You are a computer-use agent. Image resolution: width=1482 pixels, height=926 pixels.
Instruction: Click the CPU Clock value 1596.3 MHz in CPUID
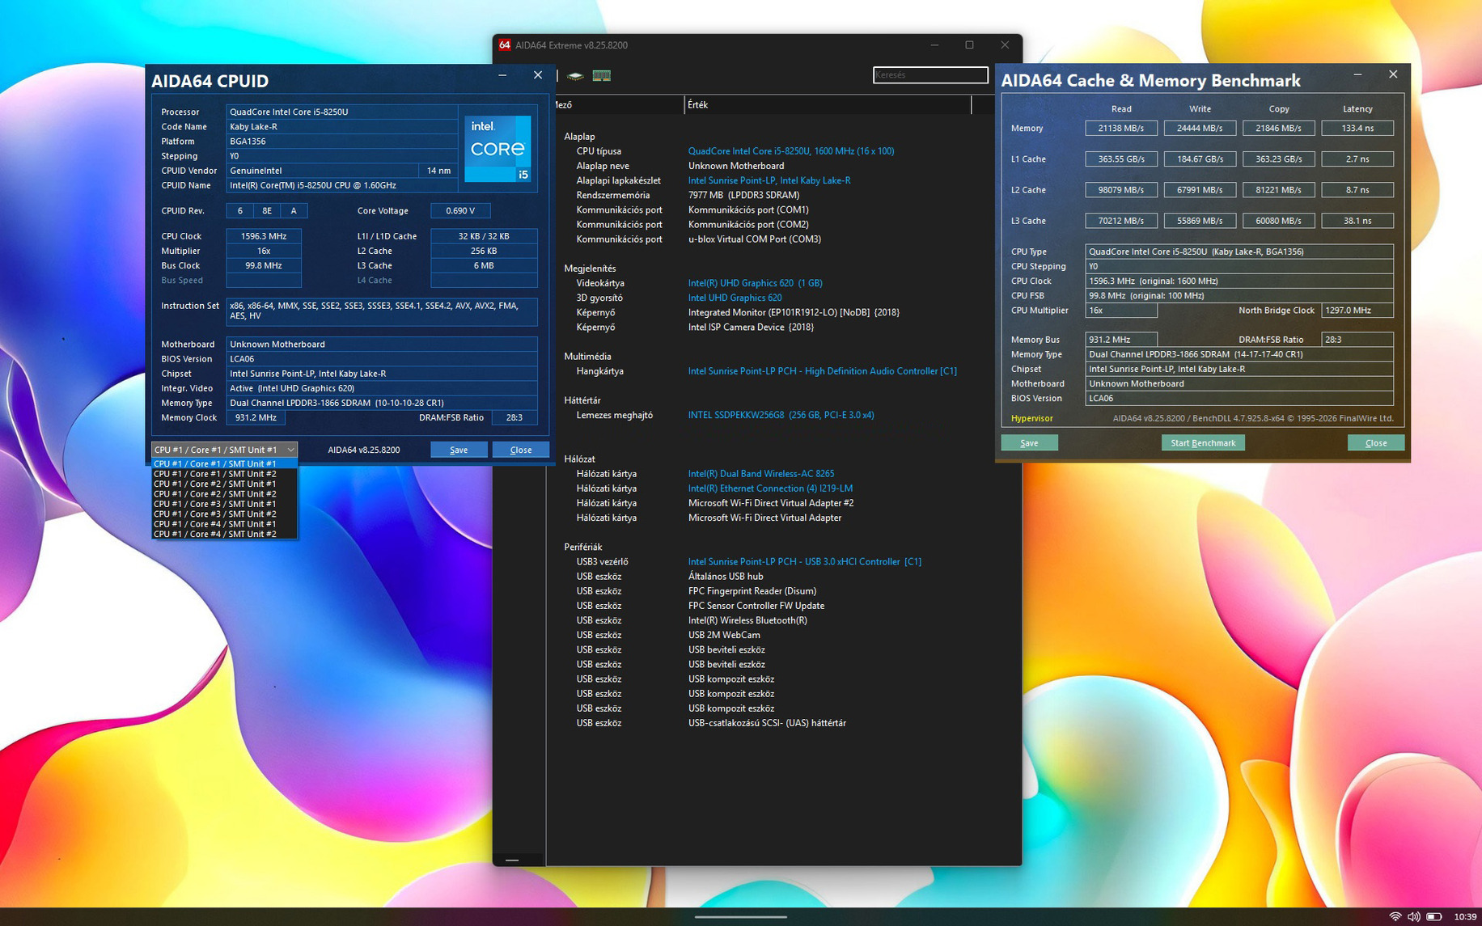pos(264,236)
